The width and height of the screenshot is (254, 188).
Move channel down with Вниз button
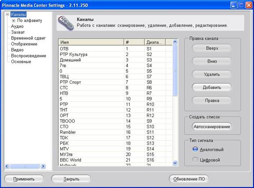(212, 61)
